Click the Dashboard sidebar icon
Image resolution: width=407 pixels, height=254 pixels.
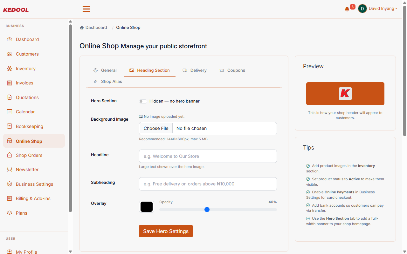10,39
